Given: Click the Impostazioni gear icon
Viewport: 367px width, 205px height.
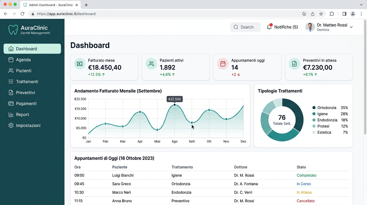Looking at the screenshot, I should pos(11,125).
